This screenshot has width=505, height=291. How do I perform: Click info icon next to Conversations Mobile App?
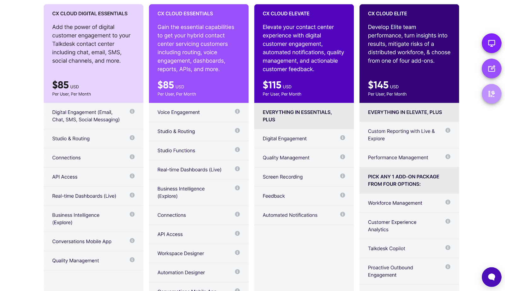(x=132, y=241)
